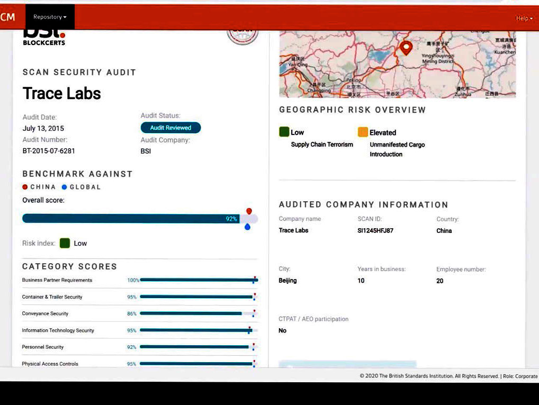Toggle the Audit Reviewed status badge
The image size is (539, 405).
click(x=170, y=128)
